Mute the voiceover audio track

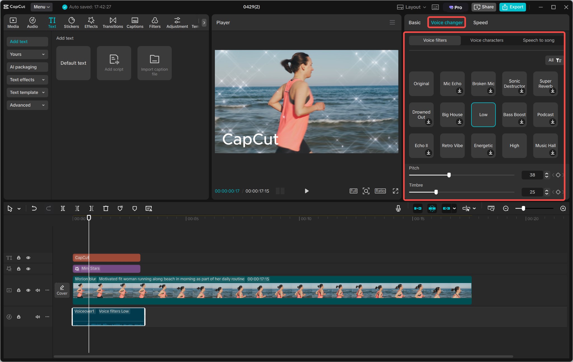(x=38, y=317)
